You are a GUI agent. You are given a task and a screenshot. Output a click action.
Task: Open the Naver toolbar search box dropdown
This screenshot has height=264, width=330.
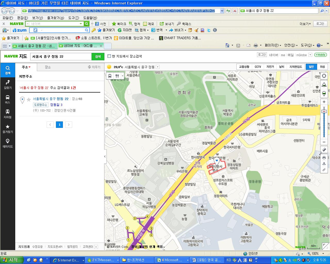pos(81,24)
